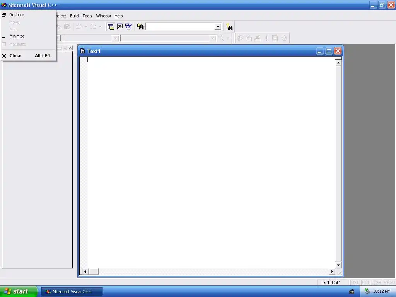Click the Visual C++ application icon in title bar
Screen dimensions: 396x297
tap(3, 5)
